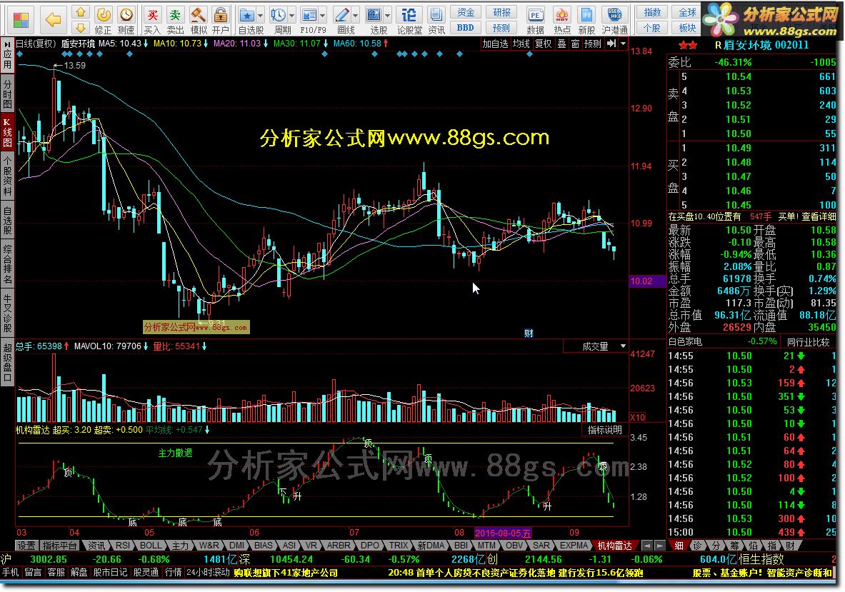Select the 综合排名 sidebar tab
This screenshot has height=592, width=845.
pos(8,264)
